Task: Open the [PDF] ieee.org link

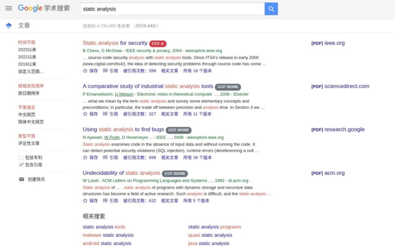Action: (x=328, y=43)
